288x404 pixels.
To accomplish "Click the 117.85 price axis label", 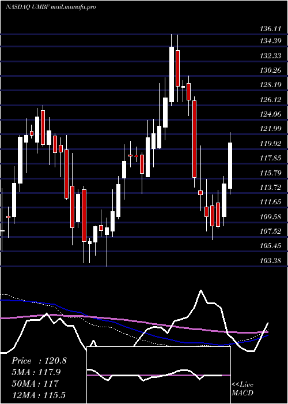I will point(271,158).
